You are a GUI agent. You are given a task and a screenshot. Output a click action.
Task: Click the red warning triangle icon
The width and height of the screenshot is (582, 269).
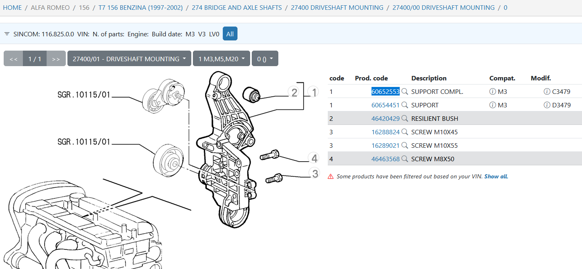331,176
